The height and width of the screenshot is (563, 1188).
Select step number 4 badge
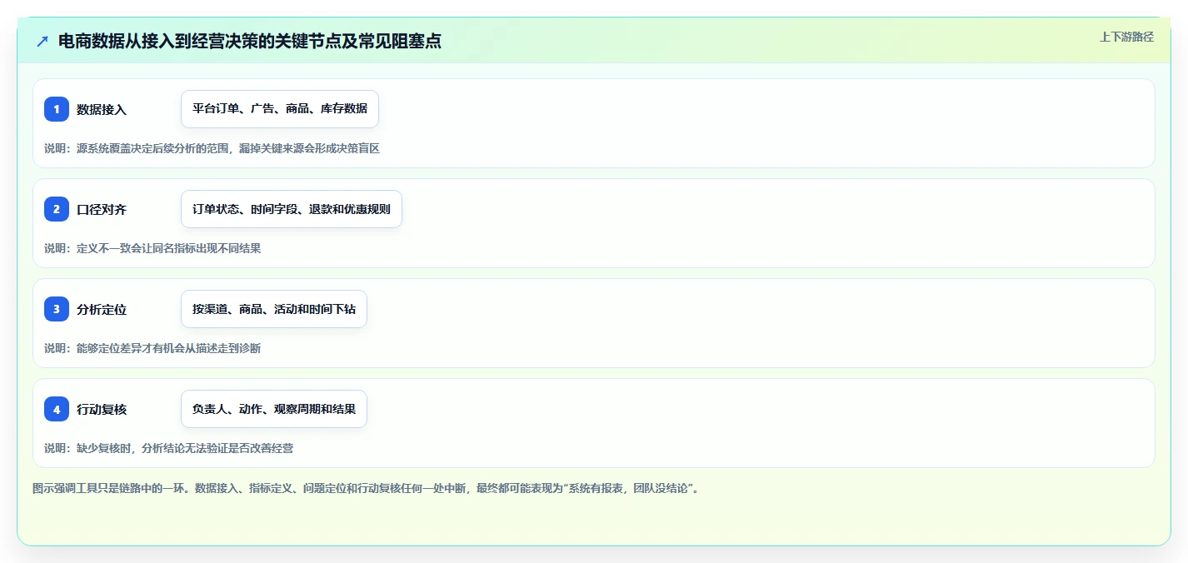57,409
